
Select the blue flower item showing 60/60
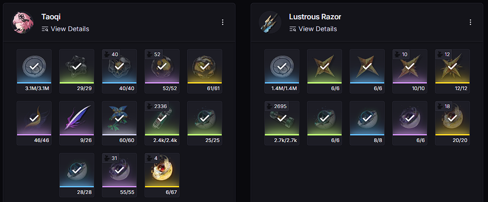[119, 123]
